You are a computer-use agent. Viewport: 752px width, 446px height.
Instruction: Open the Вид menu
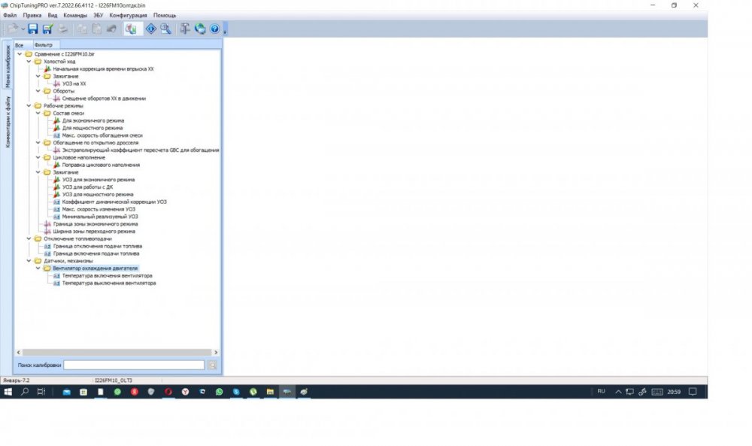click(x=53, y=15)
